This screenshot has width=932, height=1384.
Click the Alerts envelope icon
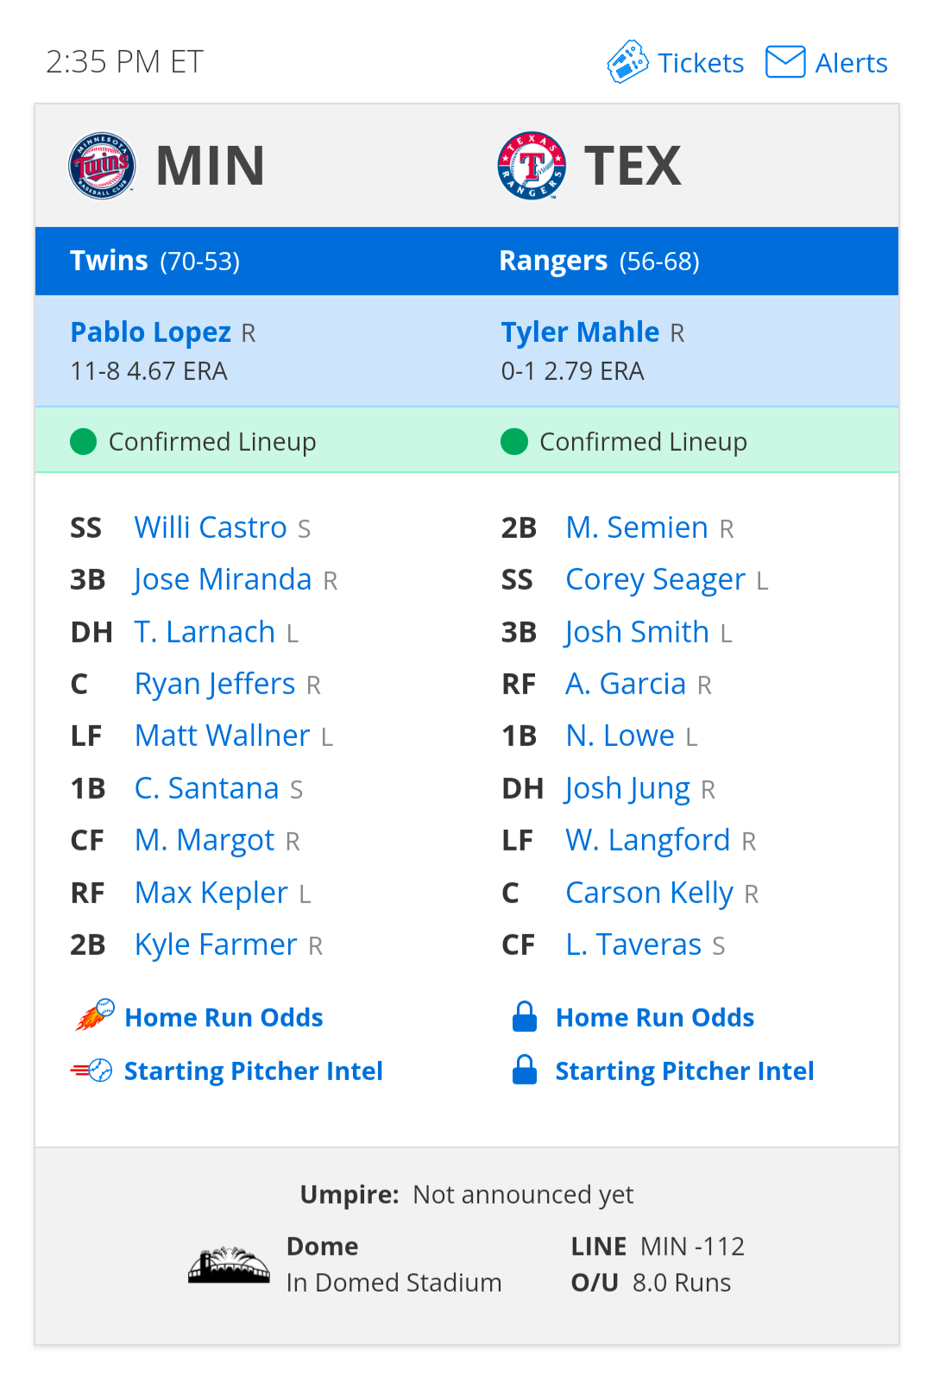[785, 62]
